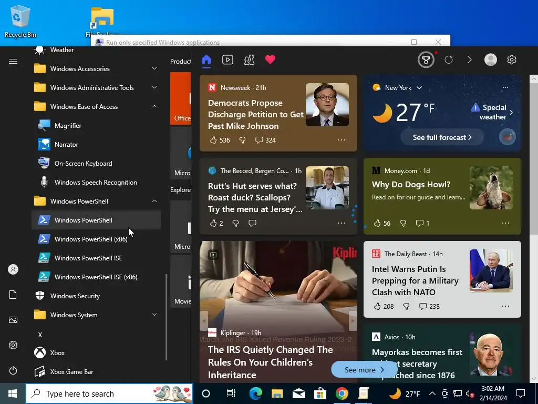The width and height of the screenshot is (538, 404).
Task: Click the See more button
Action: (x=364, y=370)
